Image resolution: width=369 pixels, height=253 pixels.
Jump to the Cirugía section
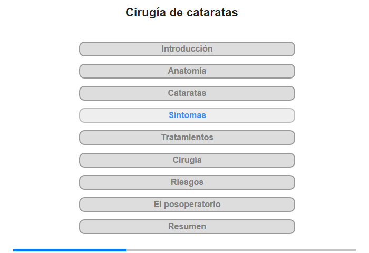[187, 160]
